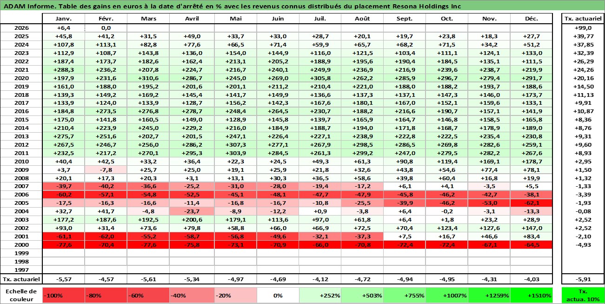Click the Tx. actuariel row label below the year rows
605x304 pixels.
click(21, 279)
